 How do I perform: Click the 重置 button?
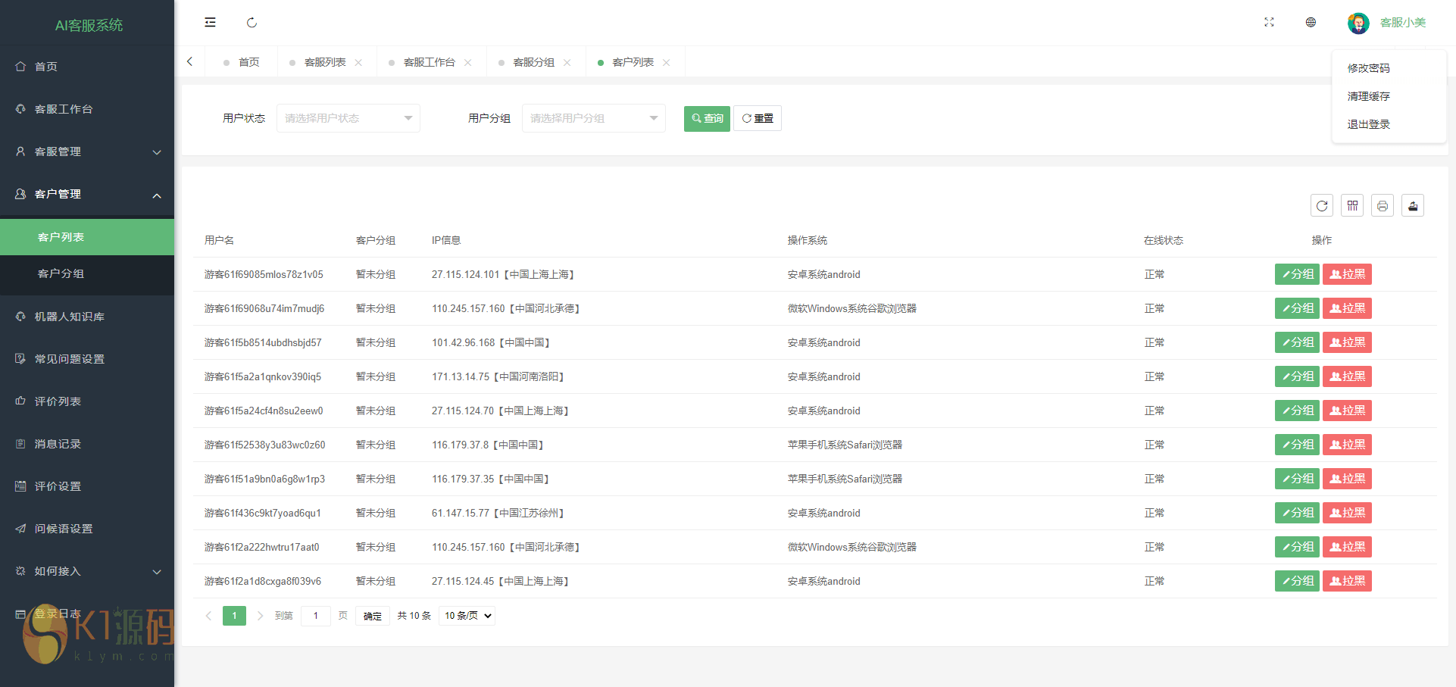758,118
